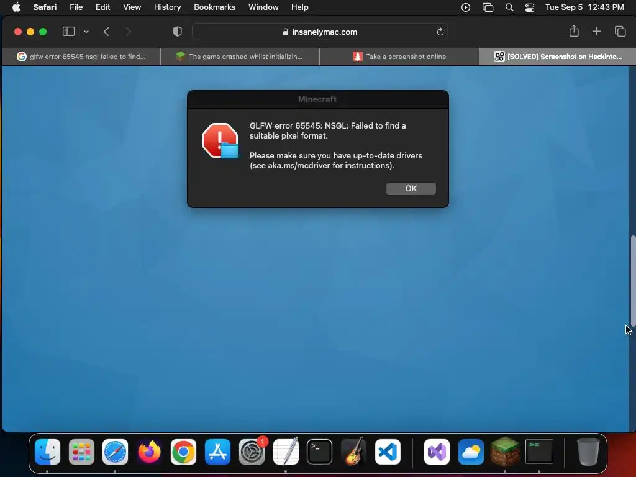This screenshot has height=477, width=636.
Task: Open a new tab with plus button
Action: (596, 31)
